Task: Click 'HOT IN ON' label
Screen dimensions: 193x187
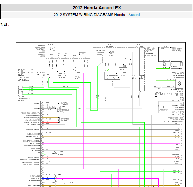Action: coord(50,44)
